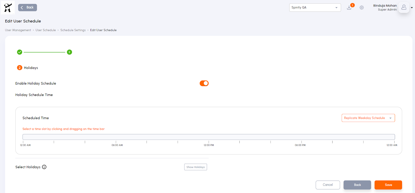Click the Super Admin role text
This screenshot has height=193, width=415.
387,10
